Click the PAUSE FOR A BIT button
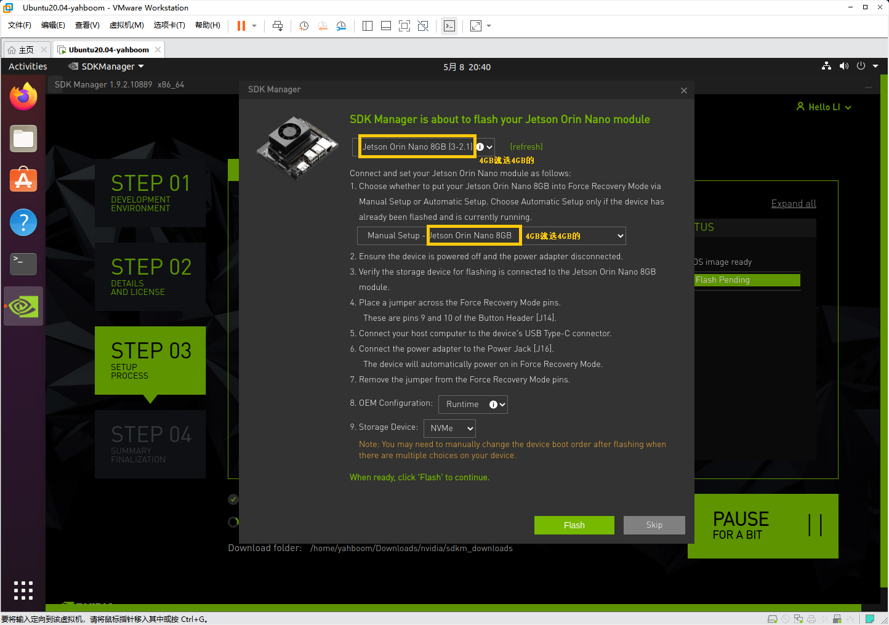 (x=763, y=526)
